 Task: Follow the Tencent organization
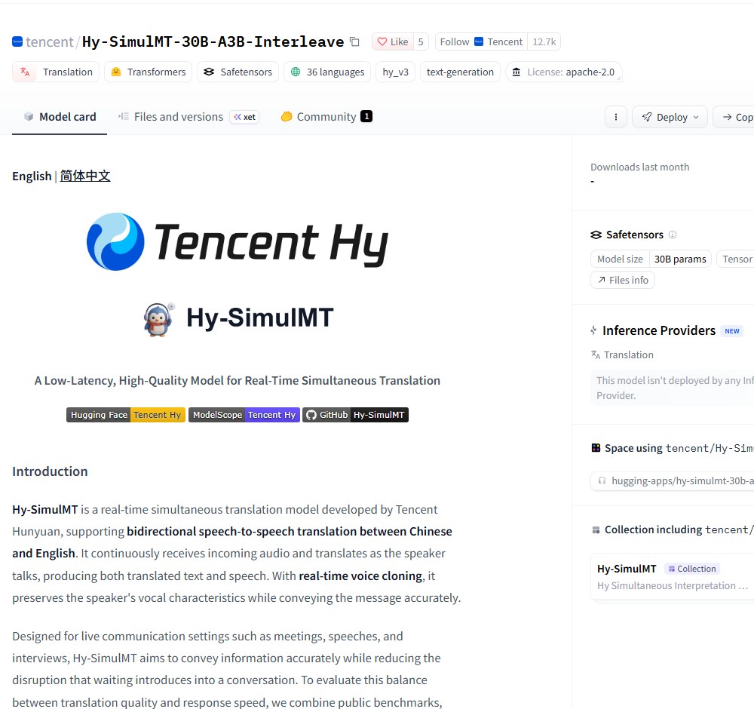click(481, 41)
